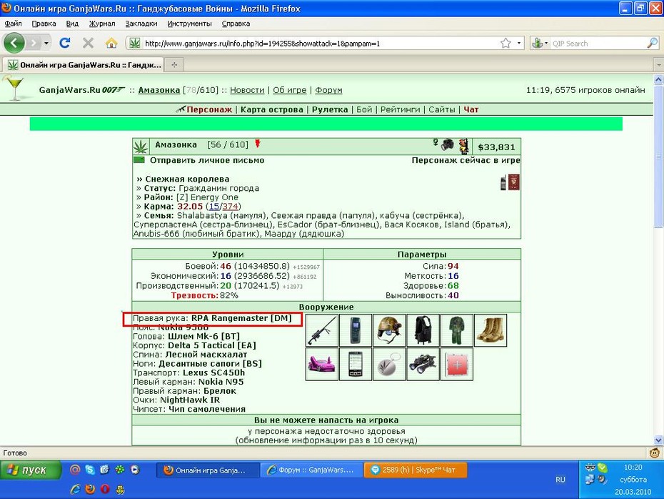Switch to Форум GanjaWars taskbar window
The height and width of the screenshot is (499, 664).
(x=311, y=470)
